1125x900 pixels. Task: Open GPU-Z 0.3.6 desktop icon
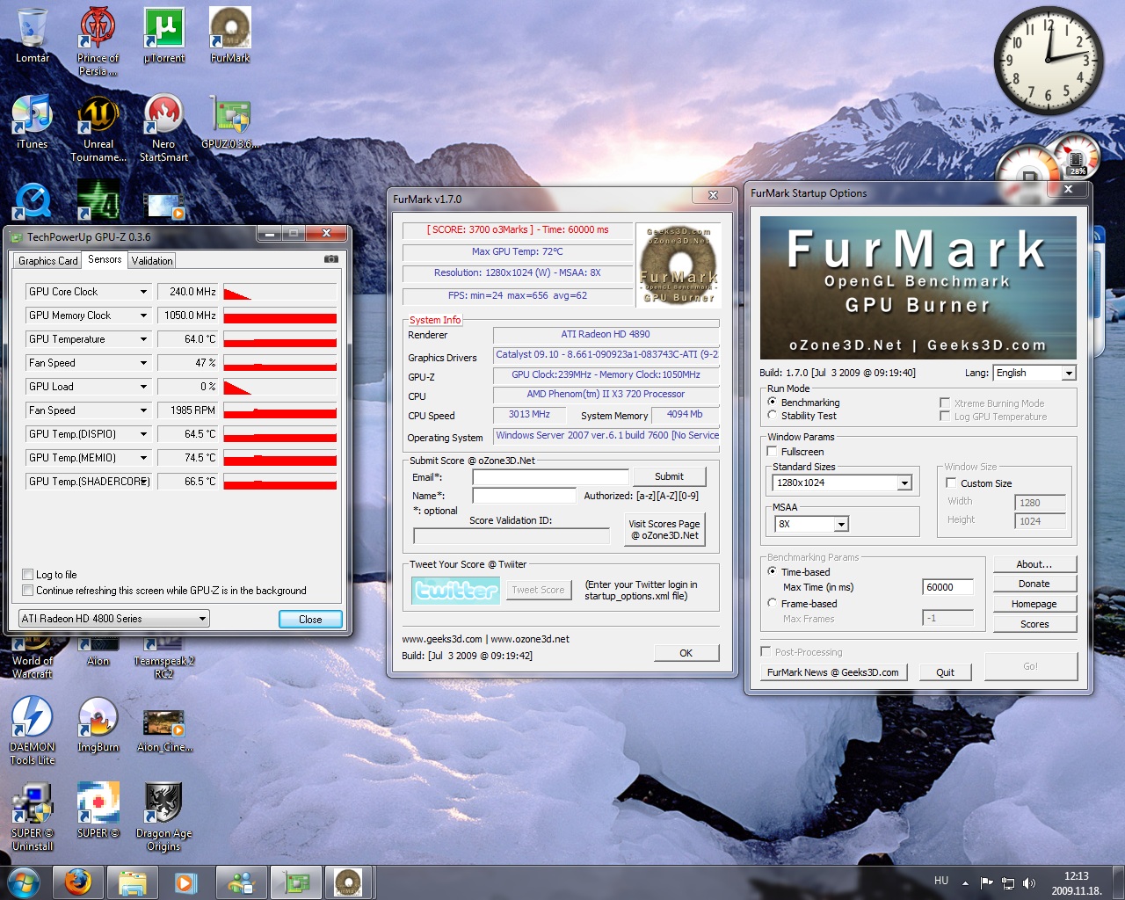click(x=230, y=121)
